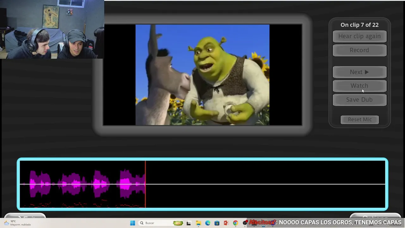Image resolution: width=405 pixels, height=228 pixels.
Task: Click the Reset Mic button
Action: (x=360, y=119)
